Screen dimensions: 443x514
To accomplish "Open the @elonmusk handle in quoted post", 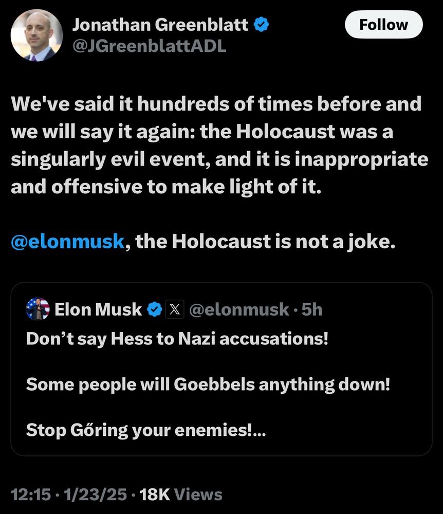I will 239,309.
